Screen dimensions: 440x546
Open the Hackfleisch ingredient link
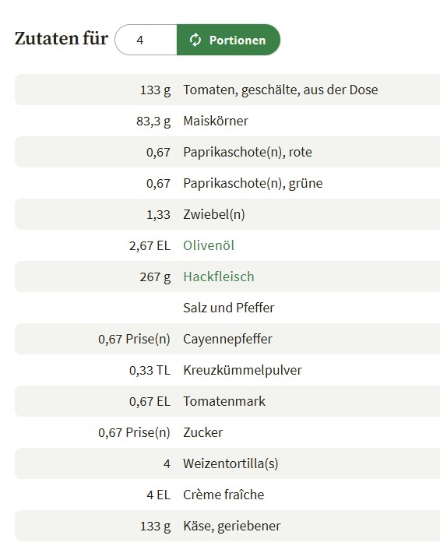(219, 277)
